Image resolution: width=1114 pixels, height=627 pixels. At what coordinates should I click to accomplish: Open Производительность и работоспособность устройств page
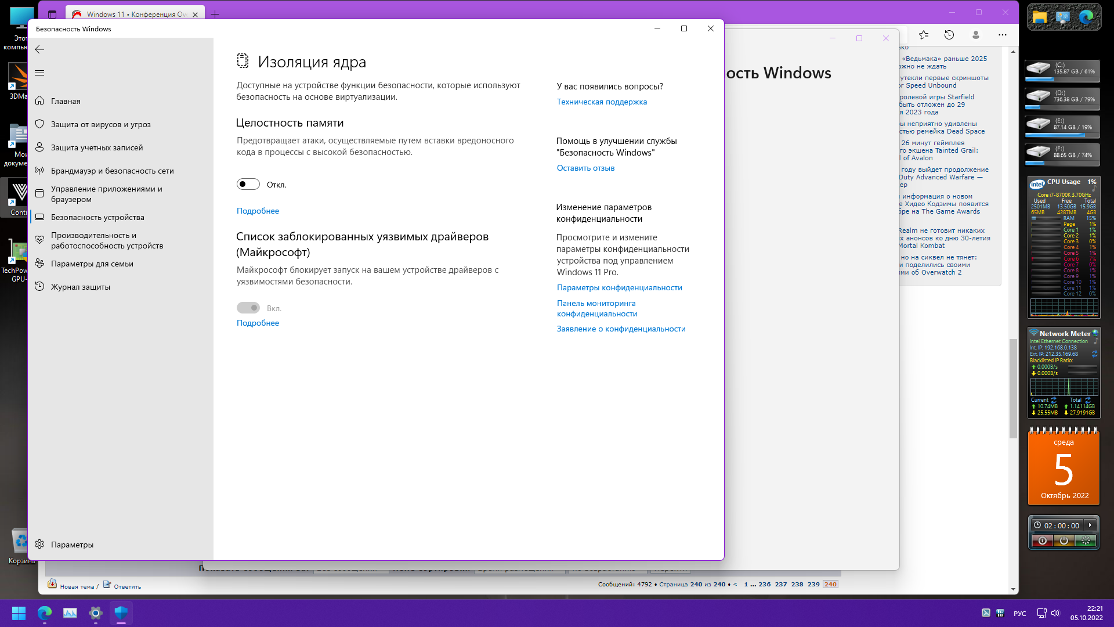tap(107, 240)
